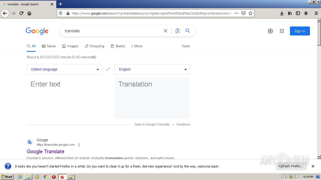Open result options for Google Translate result
The image size is (321, 180).
79,145
